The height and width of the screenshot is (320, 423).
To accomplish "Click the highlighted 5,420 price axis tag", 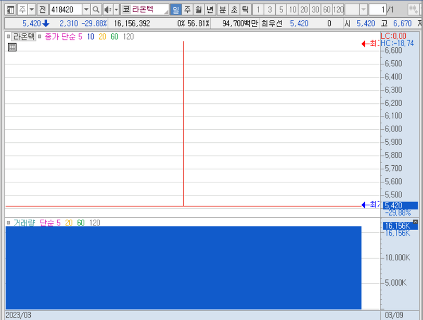I will (x=400, y=205).
